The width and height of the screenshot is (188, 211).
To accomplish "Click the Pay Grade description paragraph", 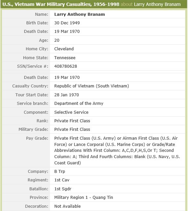I will click(117, 151).
